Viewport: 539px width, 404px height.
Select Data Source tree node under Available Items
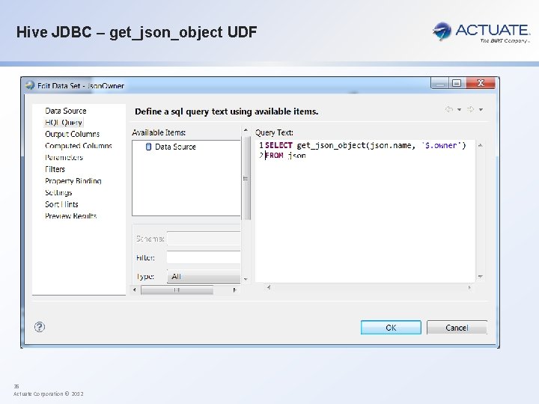click(175, 147)
